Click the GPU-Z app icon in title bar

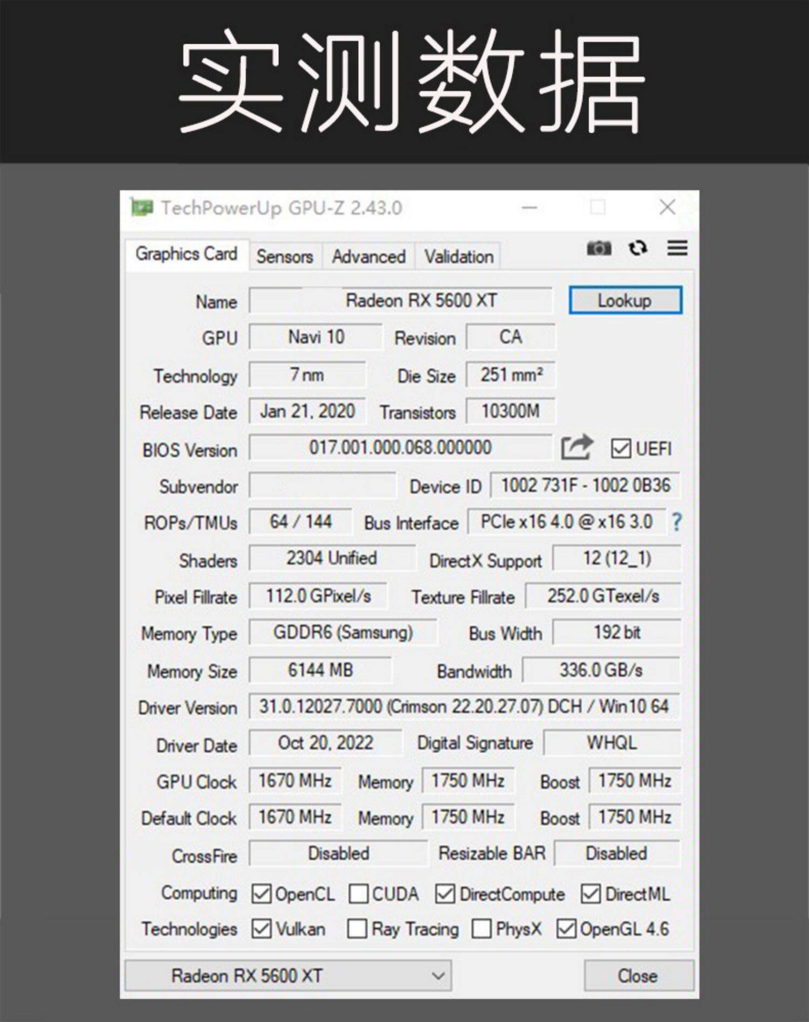click(x=142, y=208)
